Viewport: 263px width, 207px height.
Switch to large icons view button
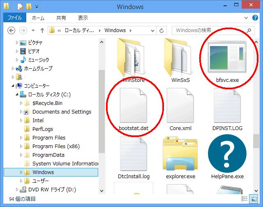254,199
